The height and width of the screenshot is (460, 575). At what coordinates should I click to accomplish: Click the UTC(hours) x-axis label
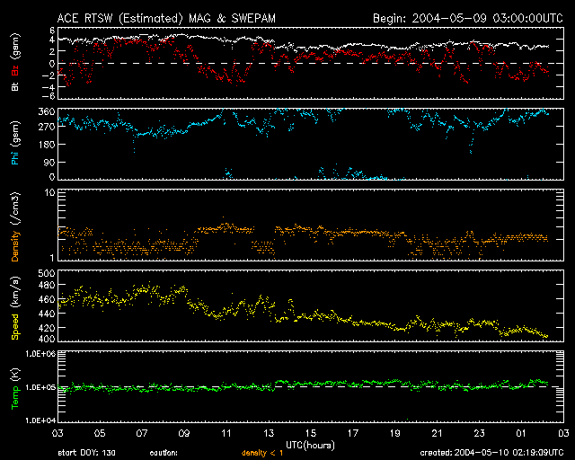[x=310, y=444]
